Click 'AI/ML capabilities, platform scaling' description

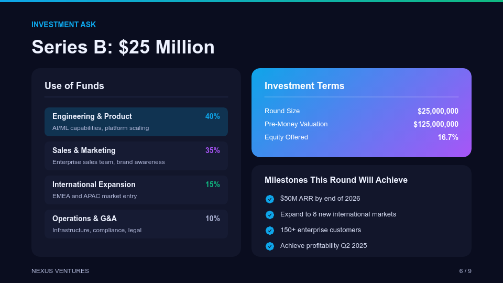point(101,128)
